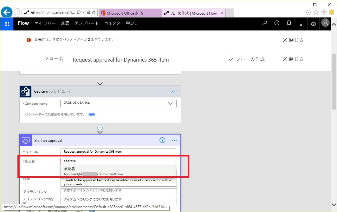Viewport: 337px width, 212px height.
Task: Open the Flow search icon in header
Action: pos(265,23)
